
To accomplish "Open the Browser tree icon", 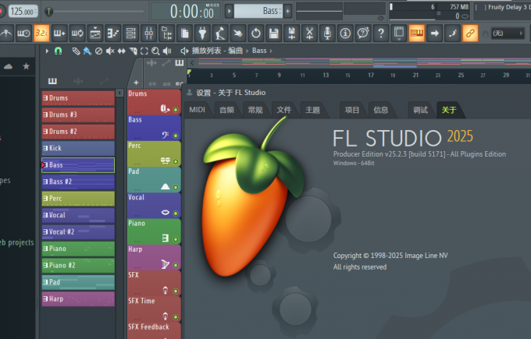I will click(x=166, y=34).
